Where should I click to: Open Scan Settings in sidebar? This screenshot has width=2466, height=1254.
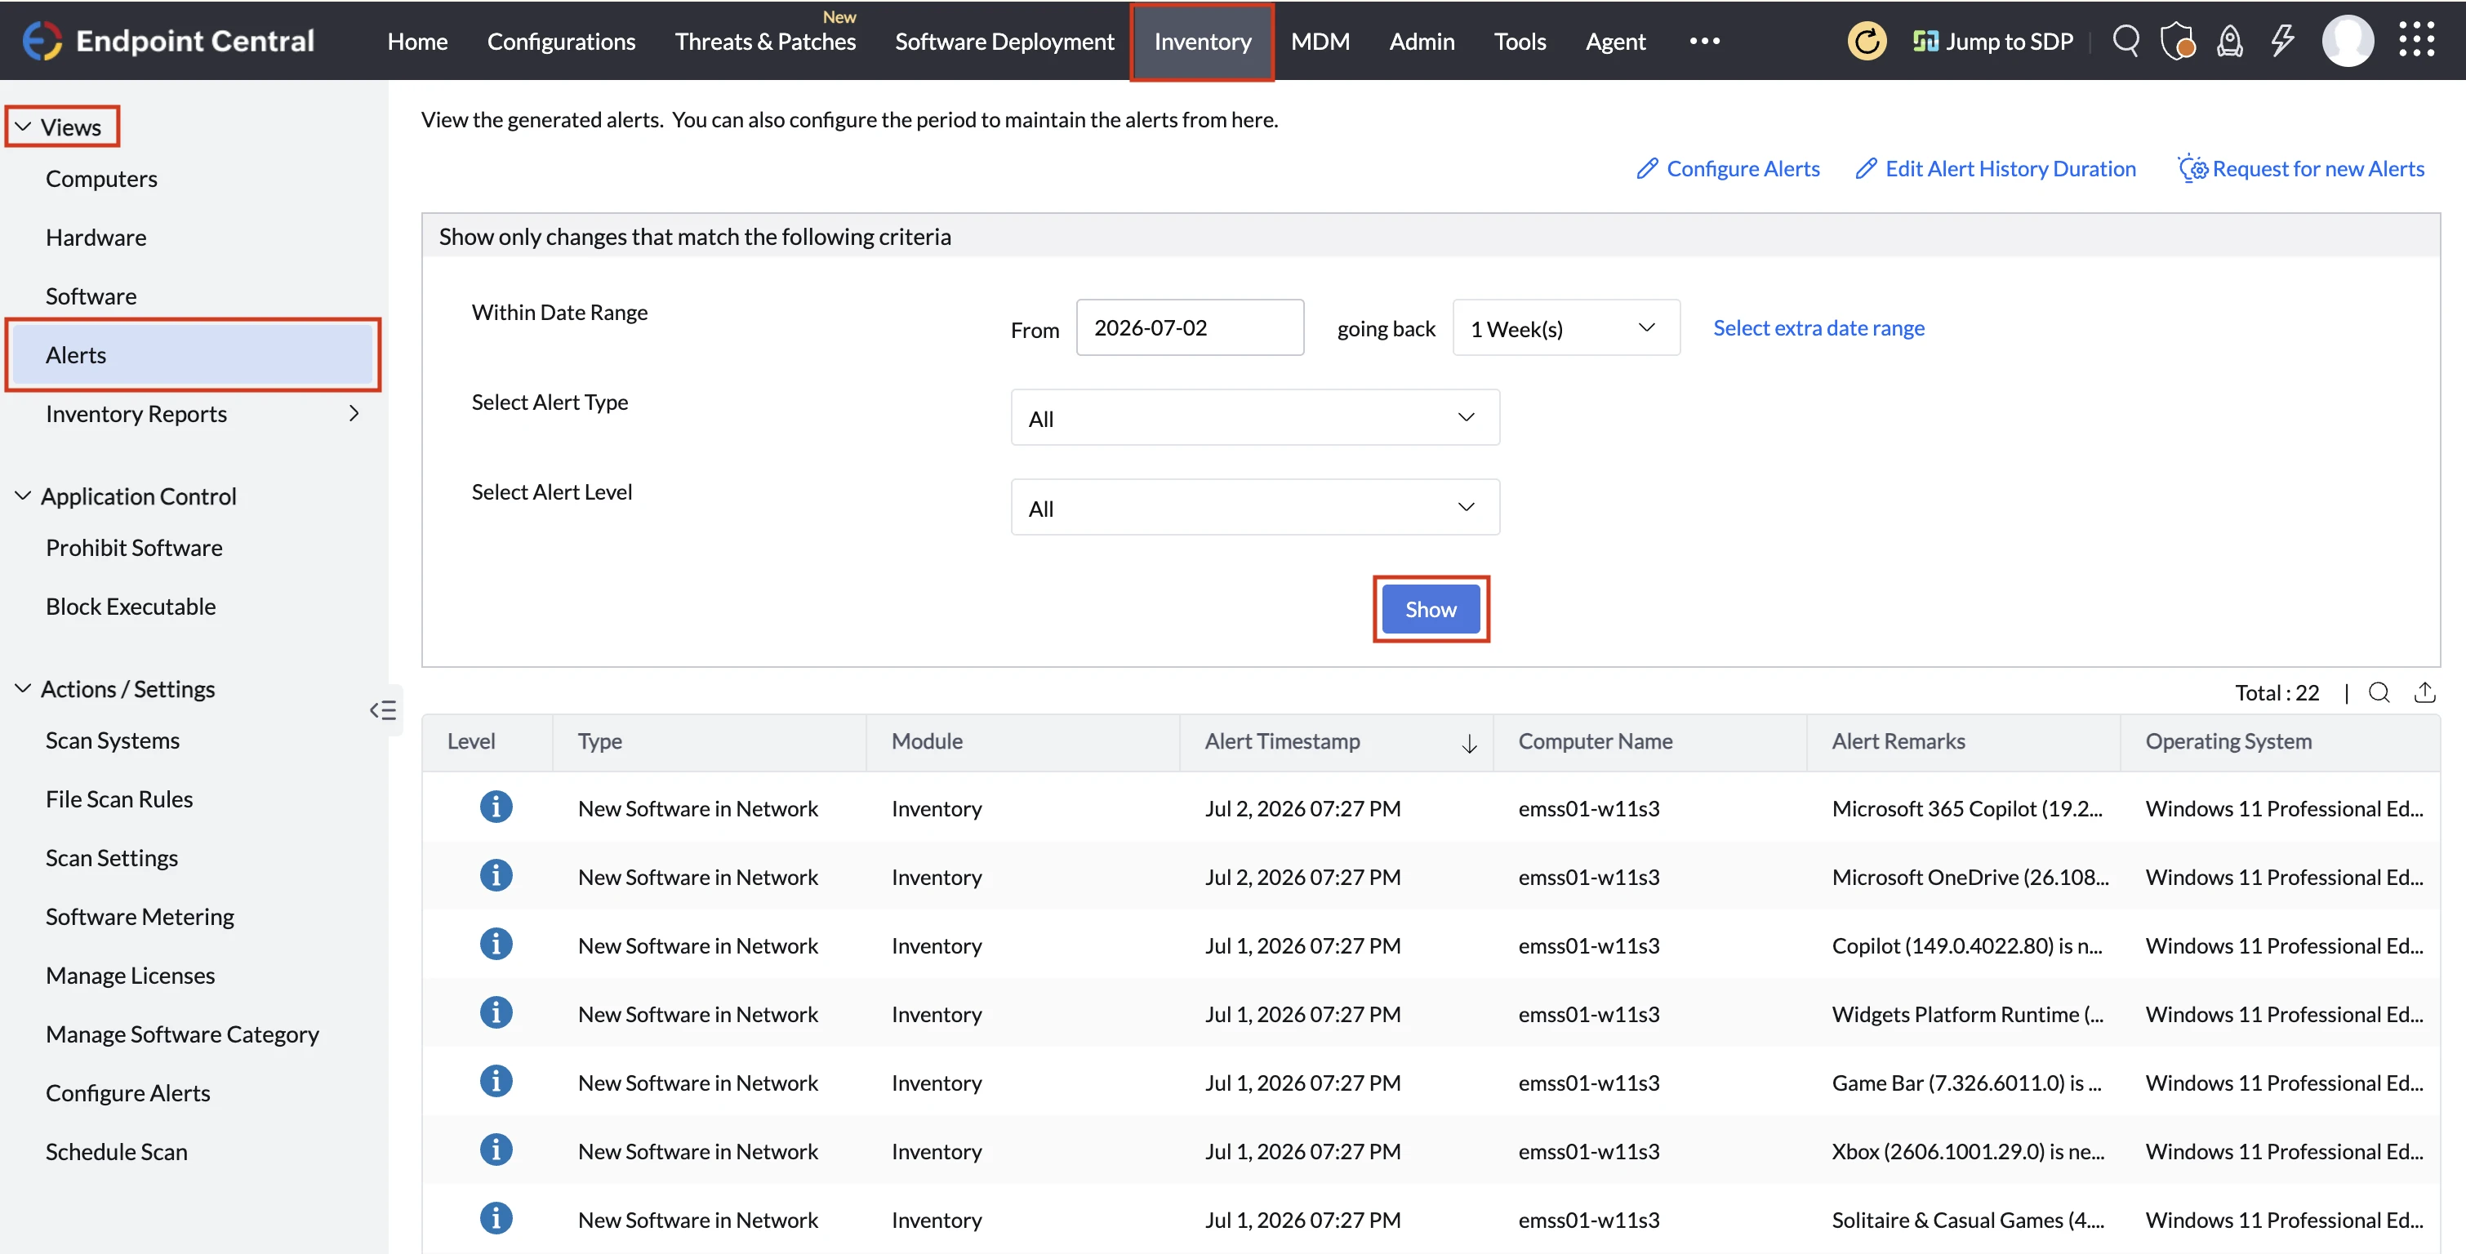coord(112,858)
